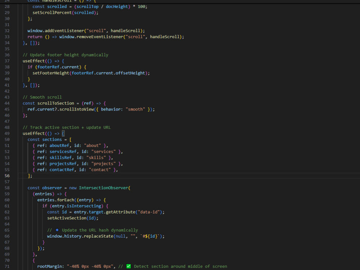The width and height of the screenshot is (360, 270).
Task: Click contactRef on line 55
Action: click(x=62, y=170)
